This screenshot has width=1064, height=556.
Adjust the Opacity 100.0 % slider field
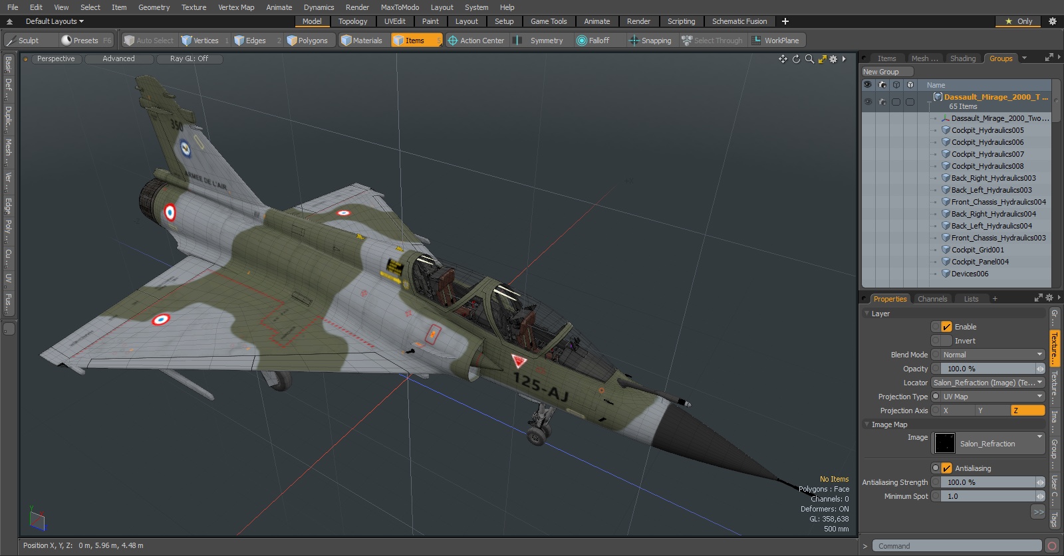click(988, 369)
